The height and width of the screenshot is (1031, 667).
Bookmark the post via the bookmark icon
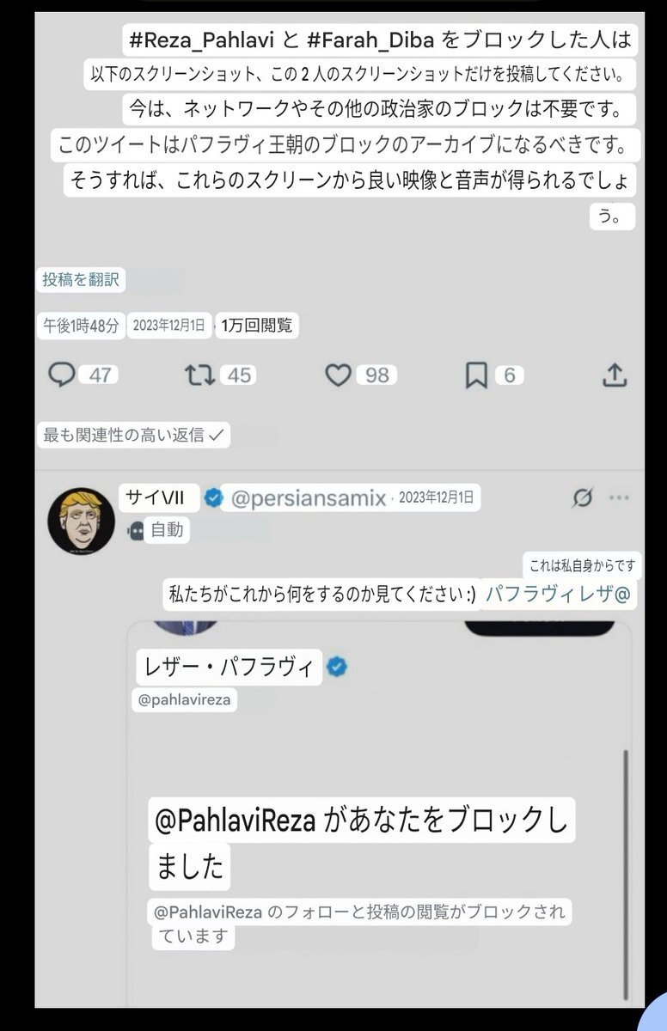coord(476,375)
